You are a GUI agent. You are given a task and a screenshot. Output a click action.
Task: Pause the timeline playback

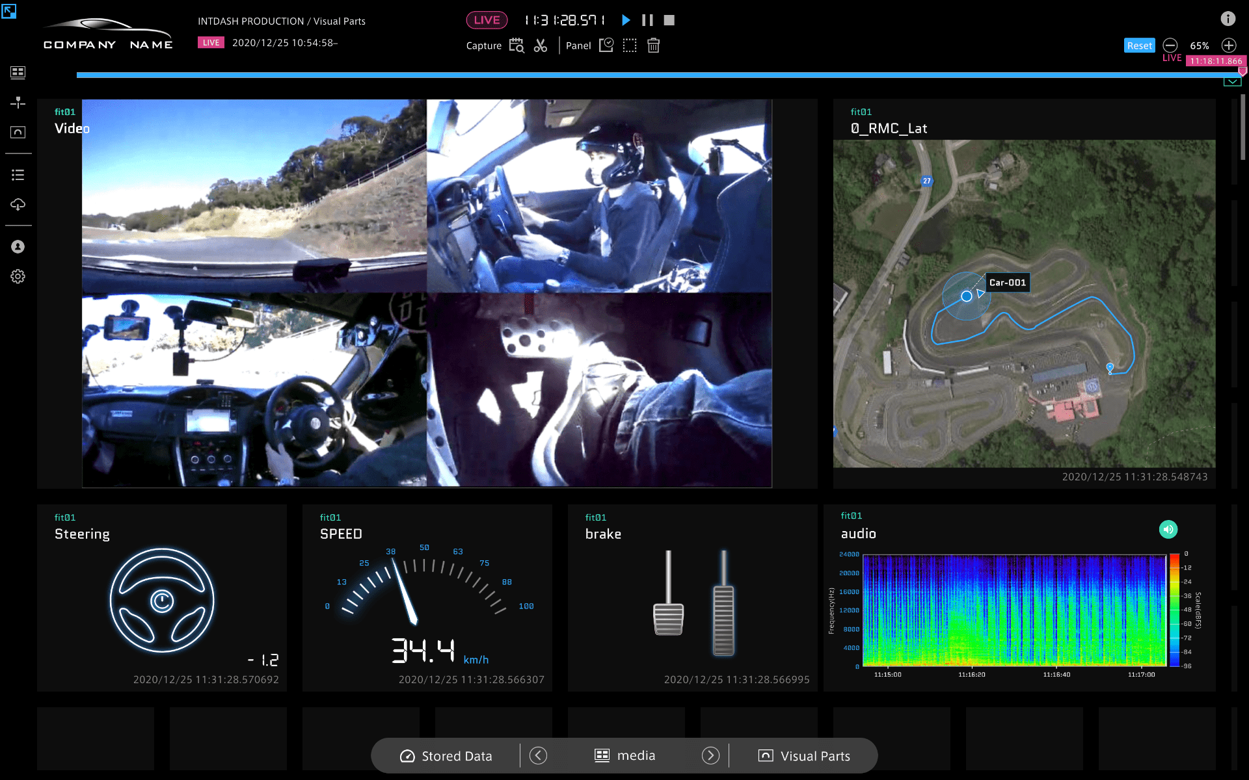(x=647, y=20)
